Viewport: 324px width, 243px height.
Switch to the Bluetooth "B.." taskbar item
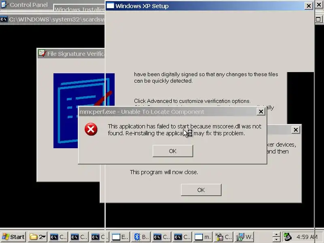141,237
